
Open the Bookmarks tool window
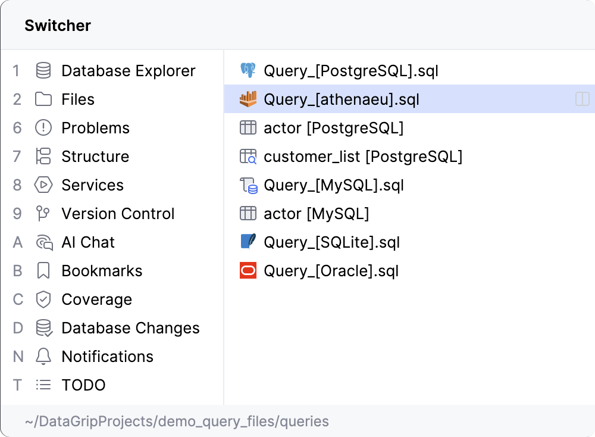click(x=102, y=271)
